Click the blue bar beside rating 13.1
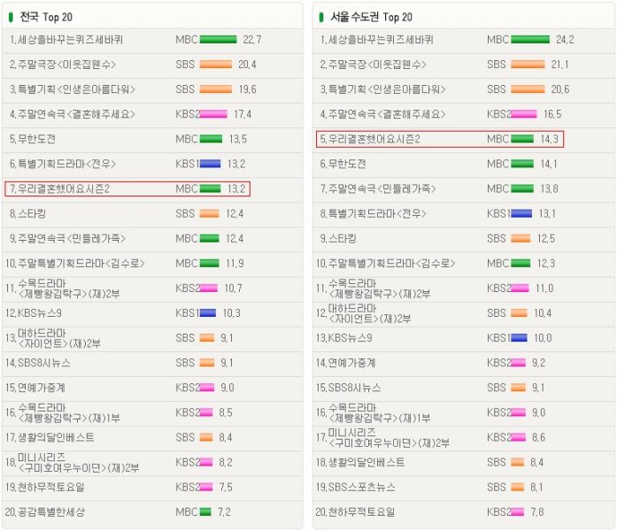This screenshot has height=531, width=617. 521,213
